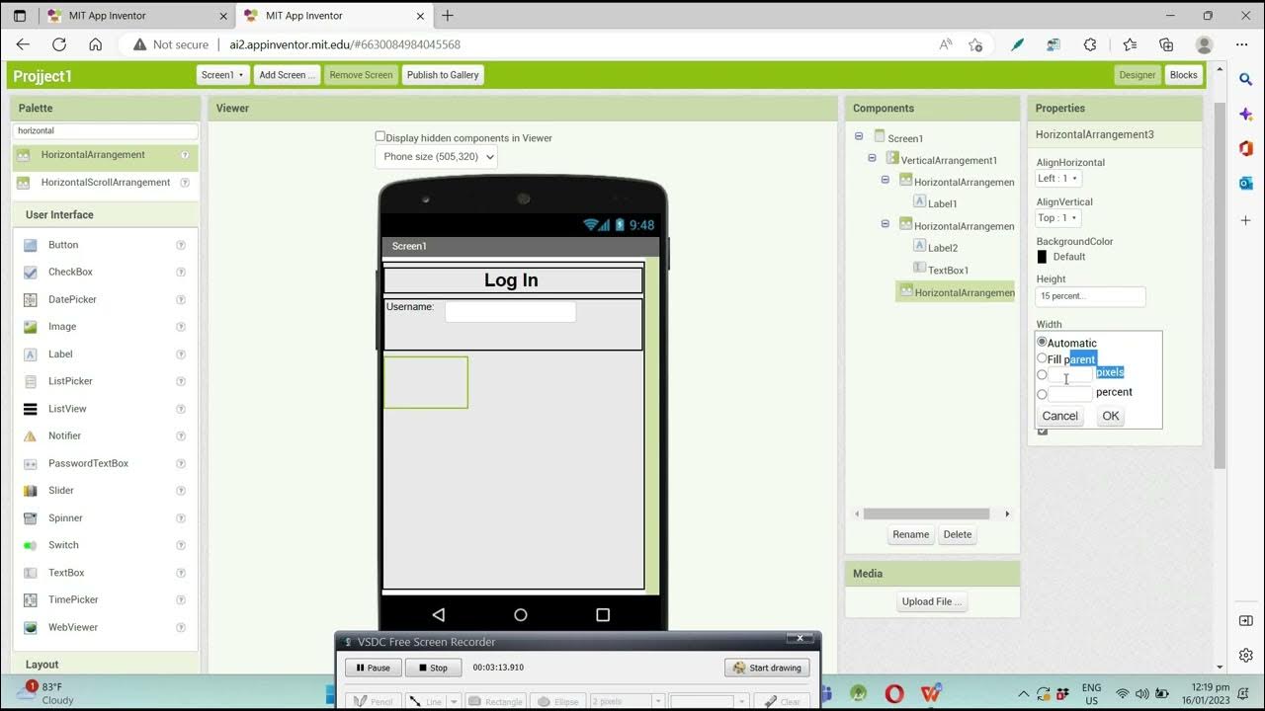Open the AlignHorizontal Left dropdown

pos(1058,179)
